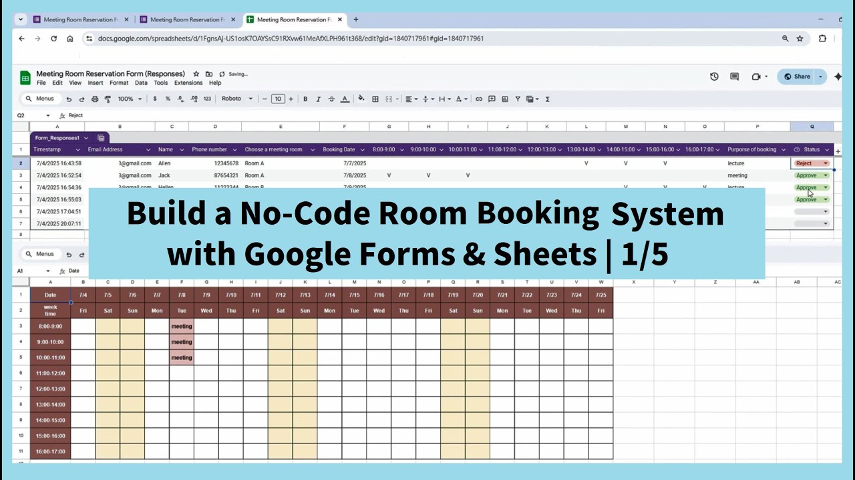Click the Menus search box
The width and height of the screenshot is (855, 480).
click(x=40, y=99)
